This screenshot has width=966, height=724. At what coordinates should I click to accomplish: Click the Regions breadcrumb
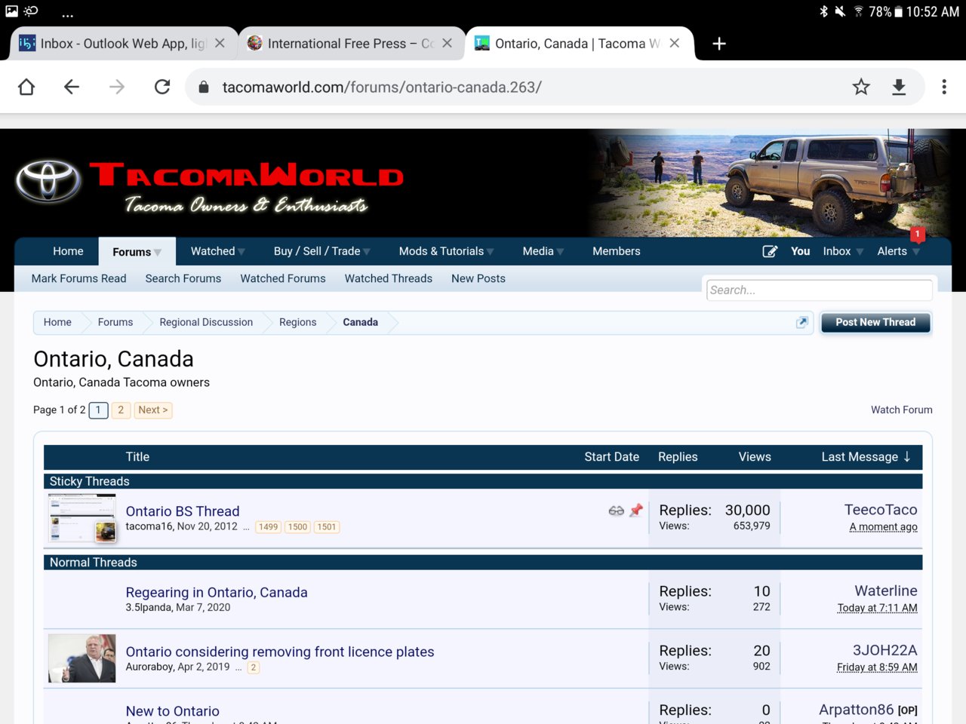tap(298, 322)
